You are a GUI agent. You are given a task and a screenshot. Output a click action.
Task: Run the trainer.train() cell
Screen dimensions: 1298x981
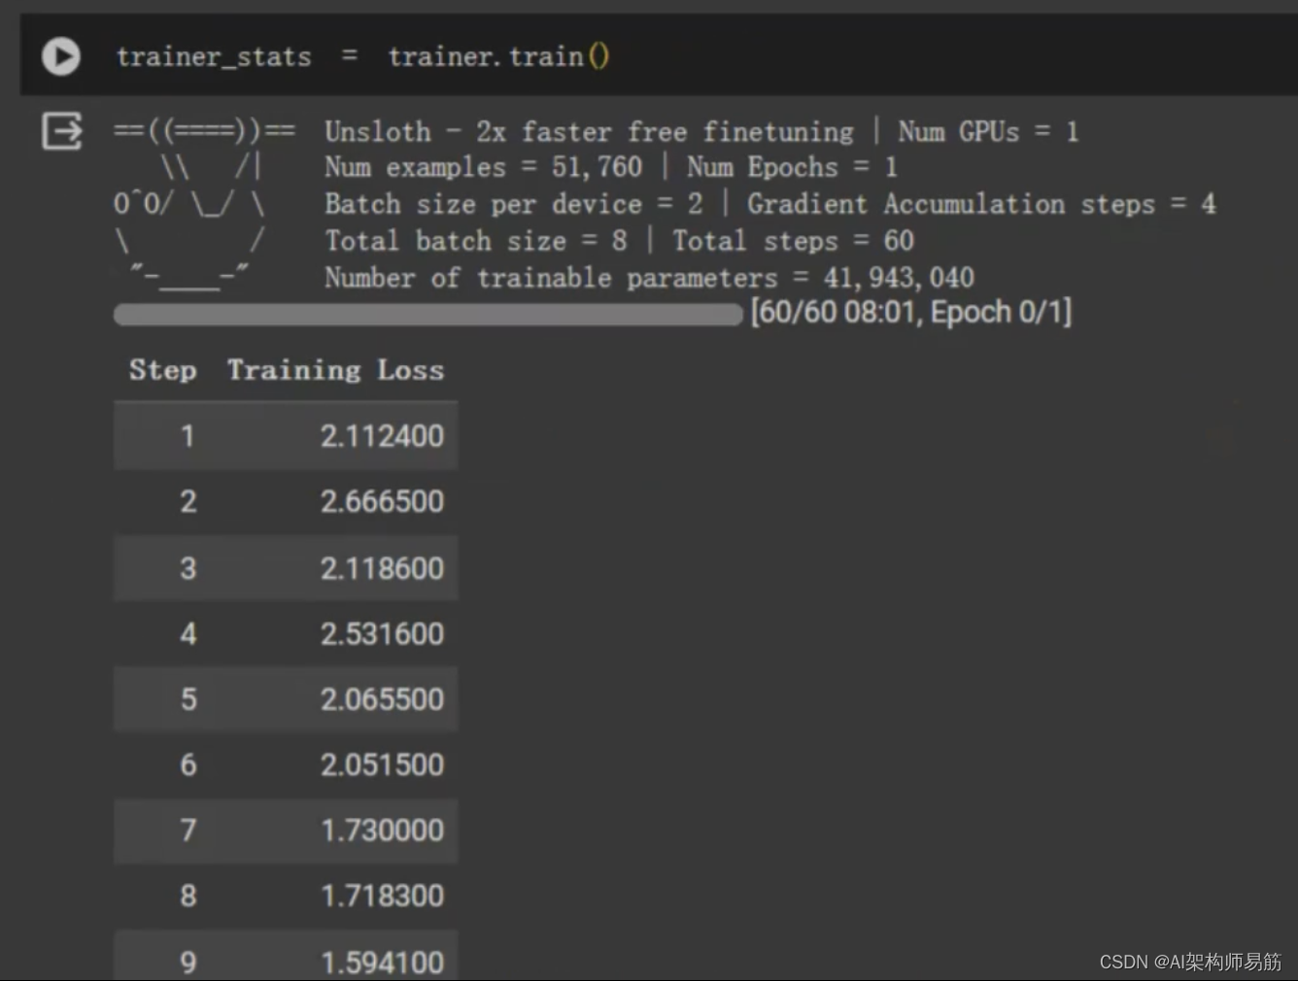(60, 56)
